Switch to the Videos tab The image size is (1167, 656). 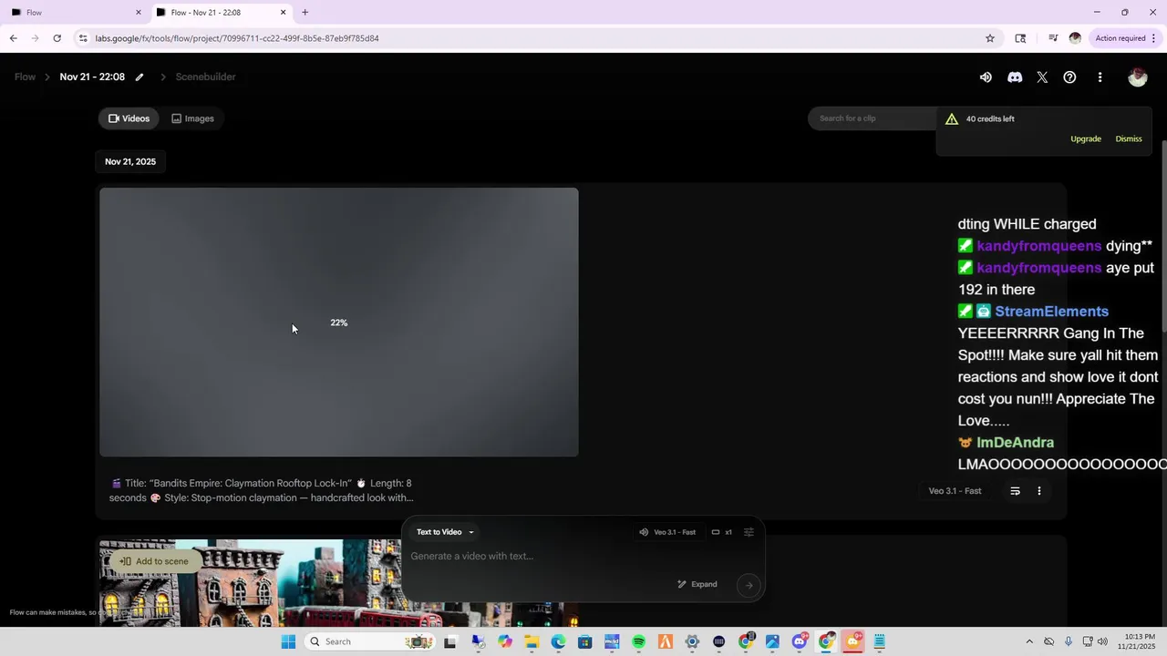click(129, 118)
